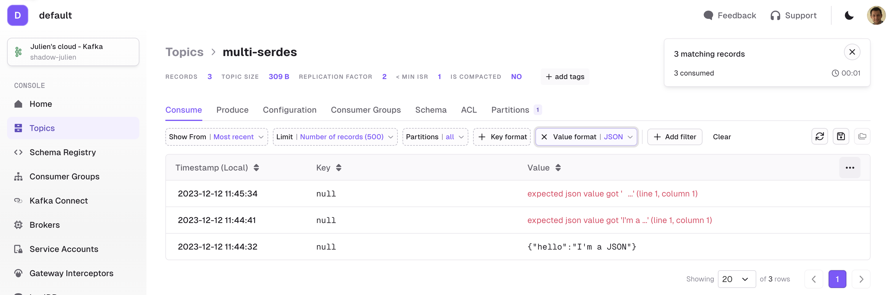Open the user profile avatar menu
The height and width of the screenshot is (295, 893).
click(876, 16)
